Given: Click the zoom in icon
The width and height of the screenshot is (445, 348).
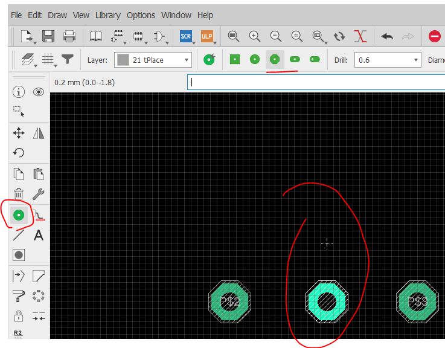Looking at the screenshot, I should [x=255, y=36].
